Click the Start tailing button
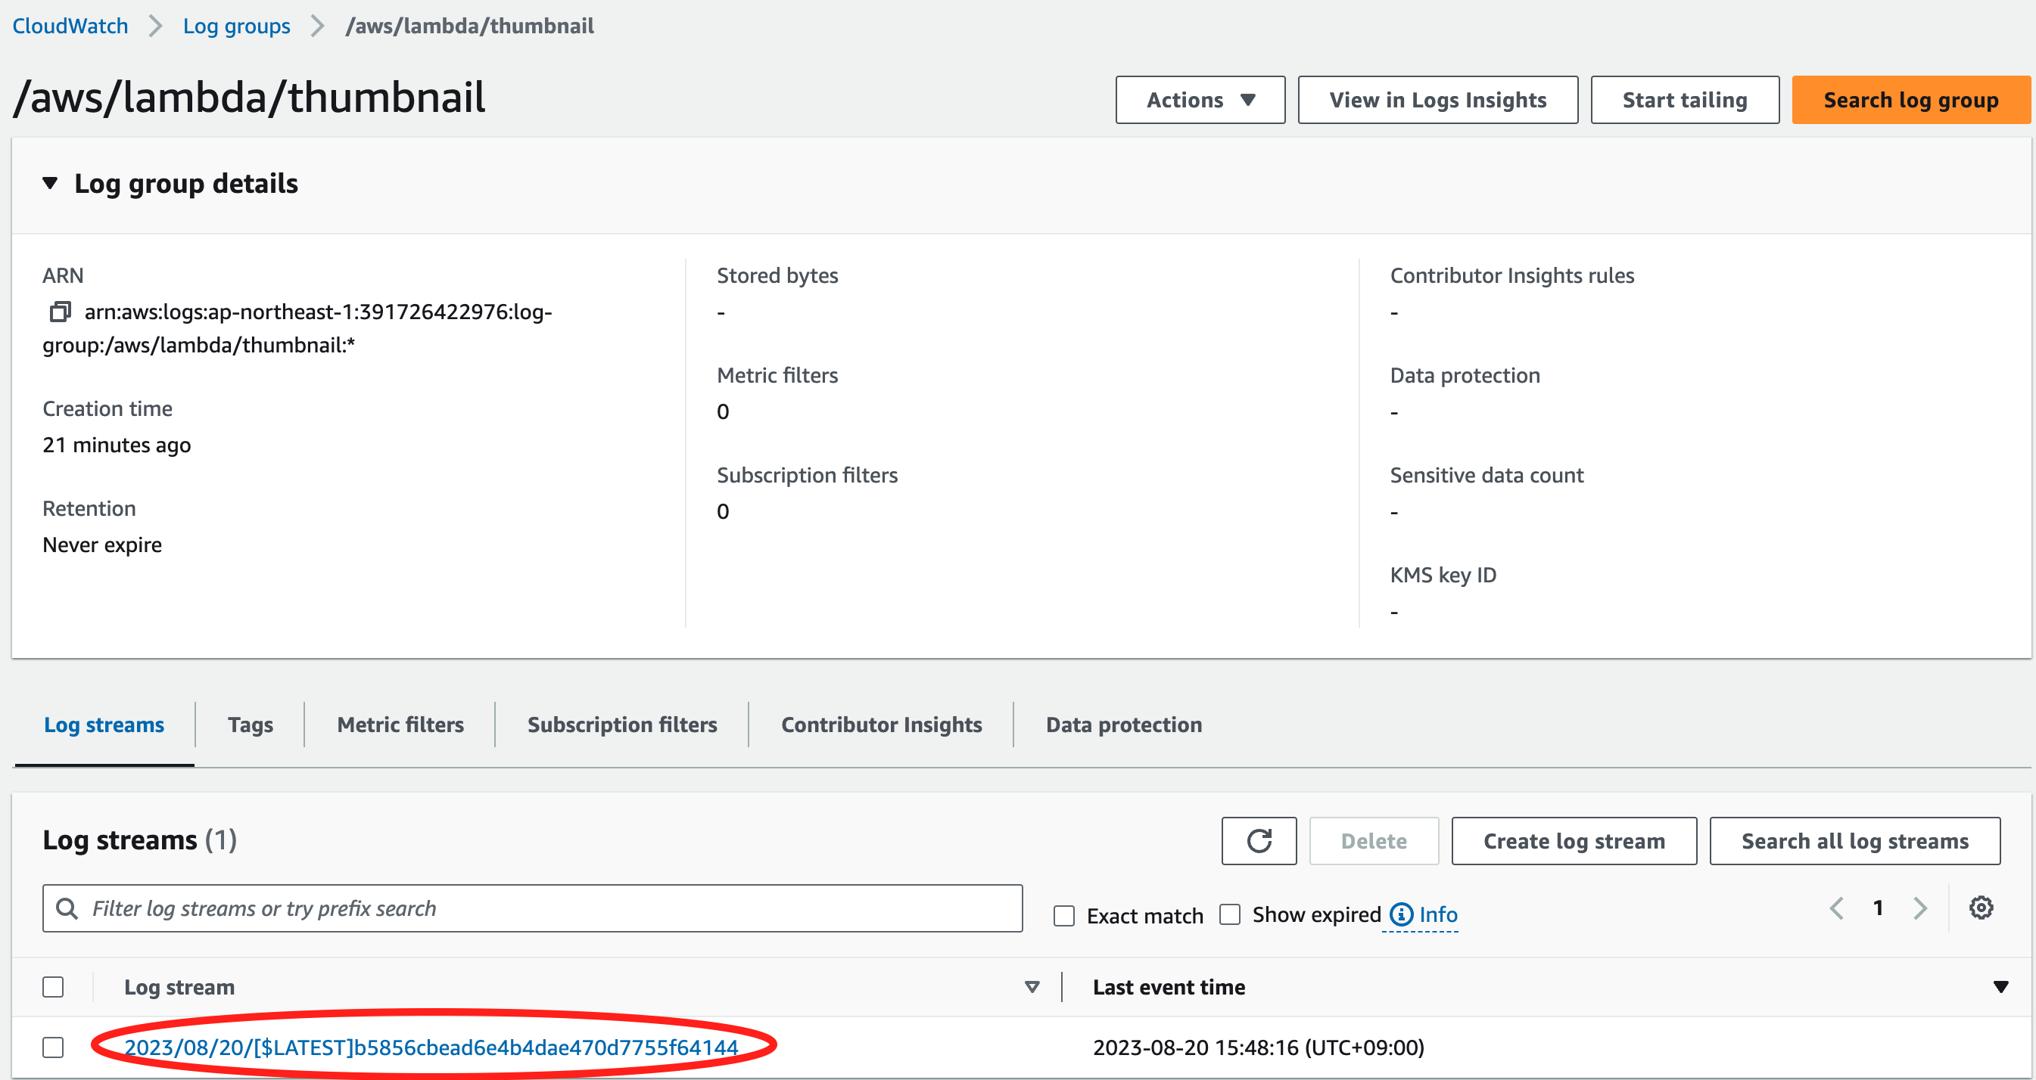The width and height of the screenshot is (2036, 1080). tap(1684, 100)
